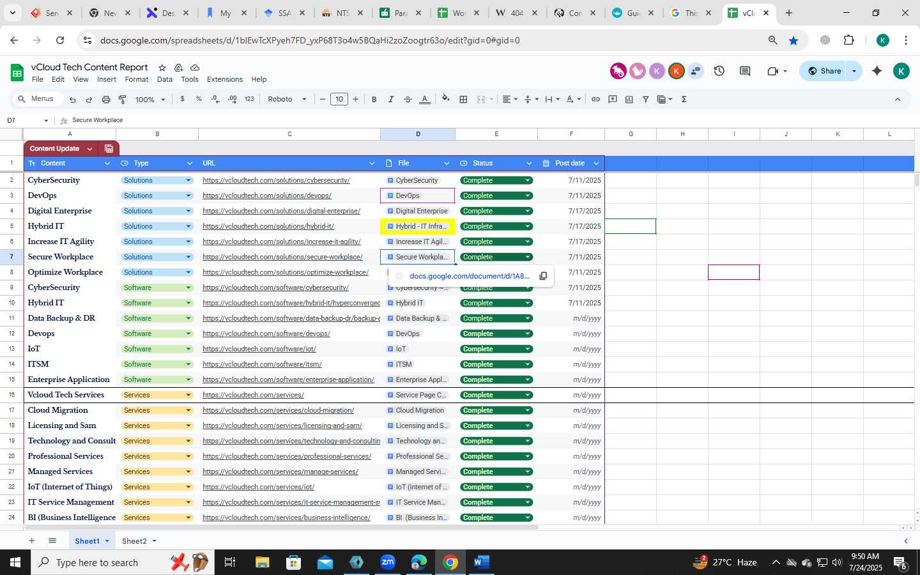Open File Explorer from the taskbar

point(263,562)
